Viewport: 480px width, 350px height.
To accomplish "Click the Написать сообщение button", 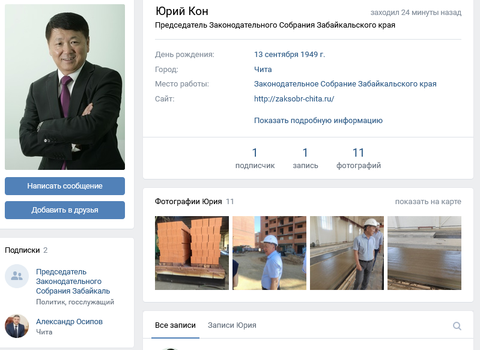I will point(65,186).
